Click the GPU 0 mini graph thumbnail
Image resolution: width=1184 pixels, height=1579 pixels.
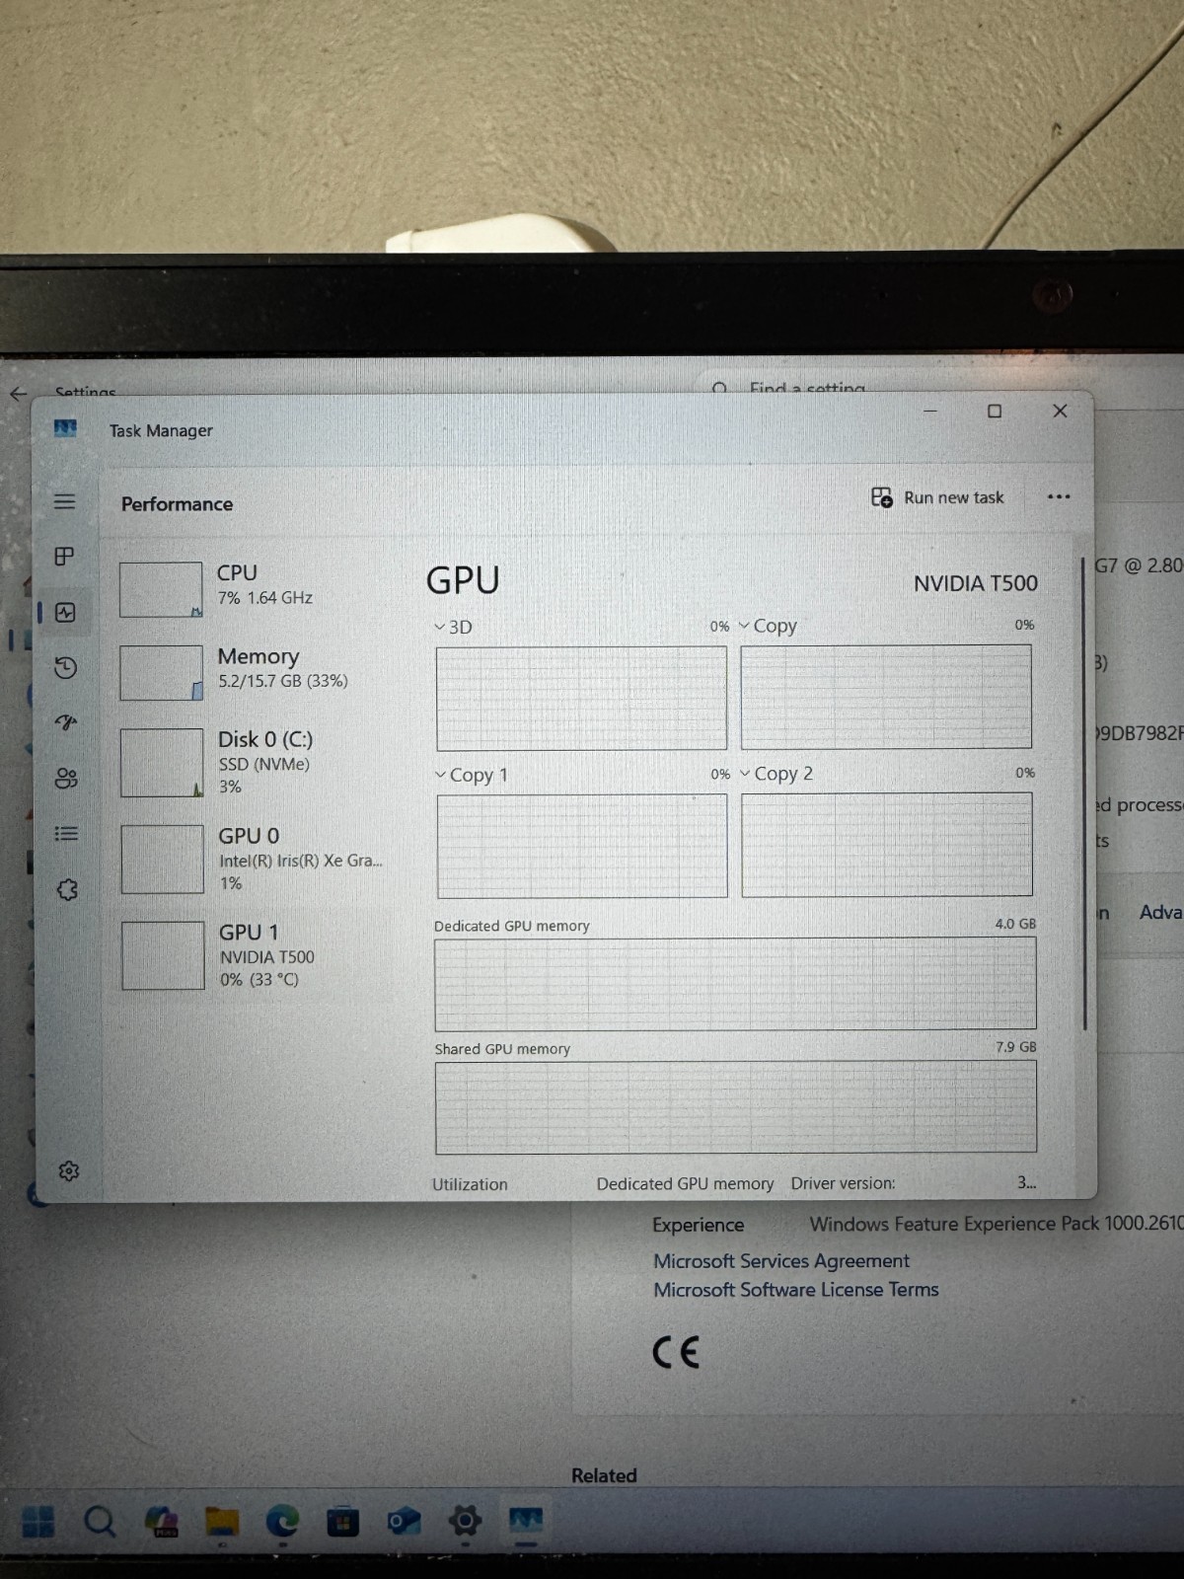click(x=163, y=860)
